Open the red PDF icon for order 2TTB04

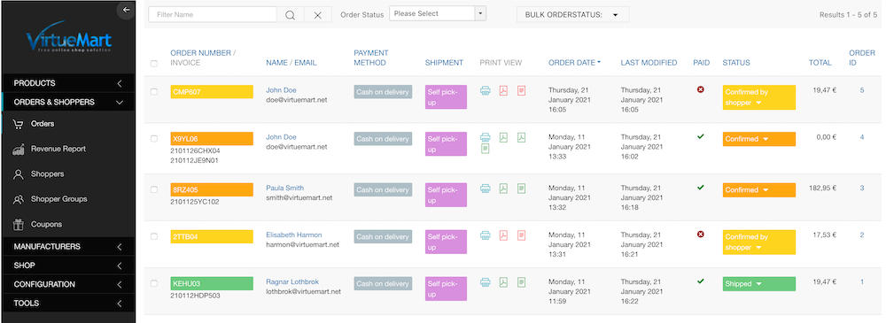[x=503, y=235]
